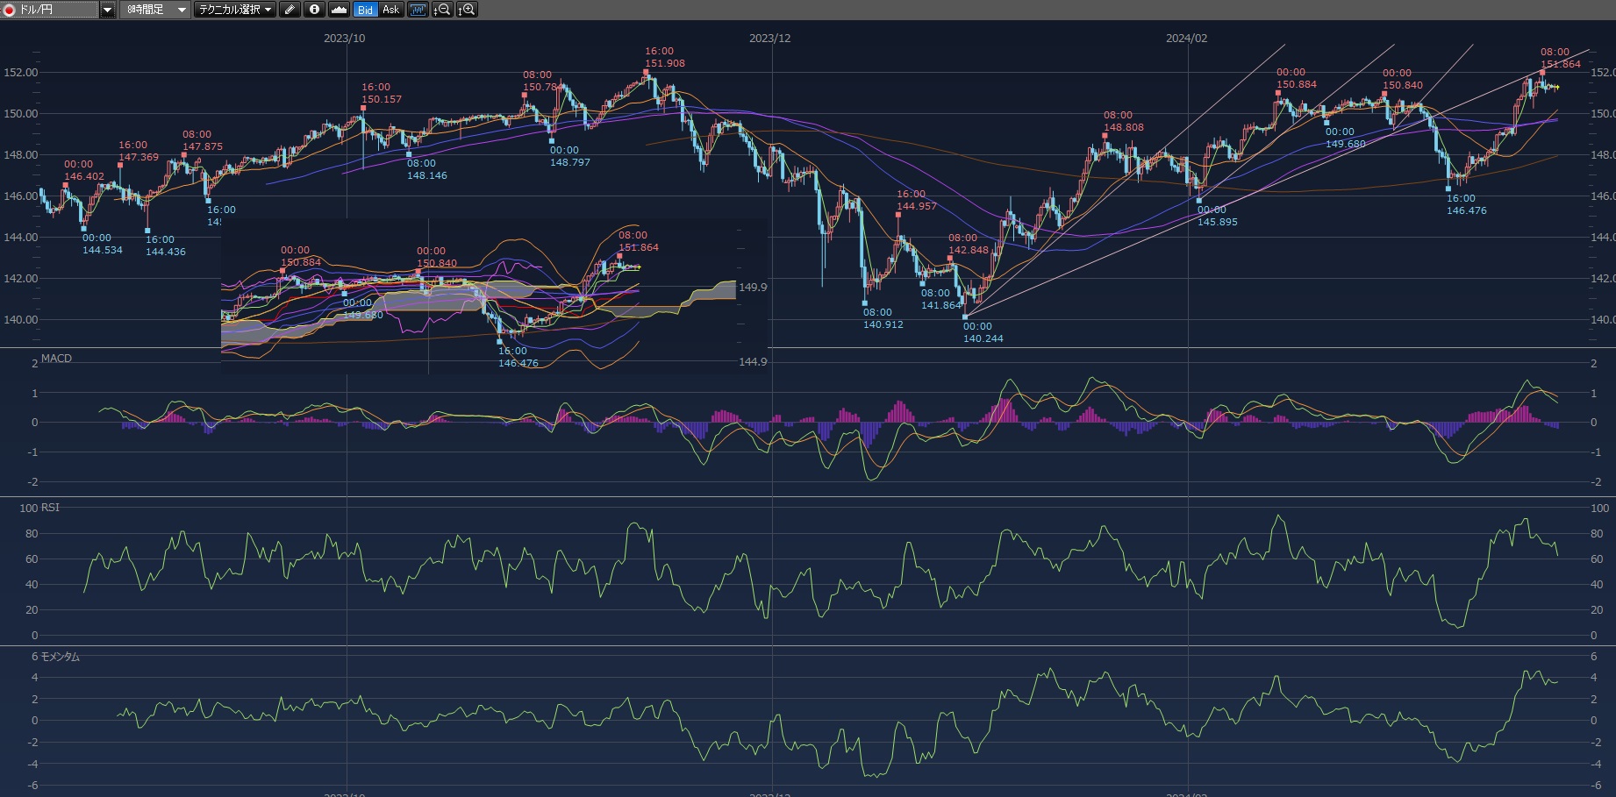Zoom in the chart with plus magnifier
Image resolution: width=1616 pixels, height=797 pixels.
(467, 10)
